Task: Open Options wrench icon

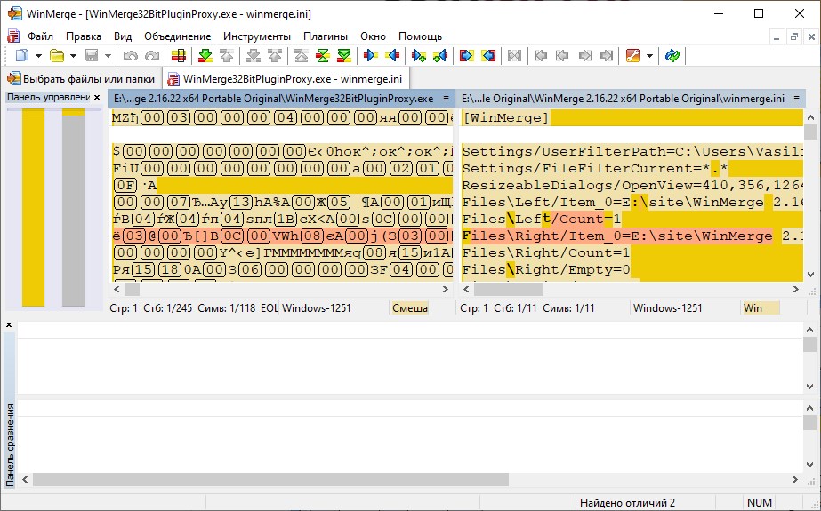Action: [632, 55]
